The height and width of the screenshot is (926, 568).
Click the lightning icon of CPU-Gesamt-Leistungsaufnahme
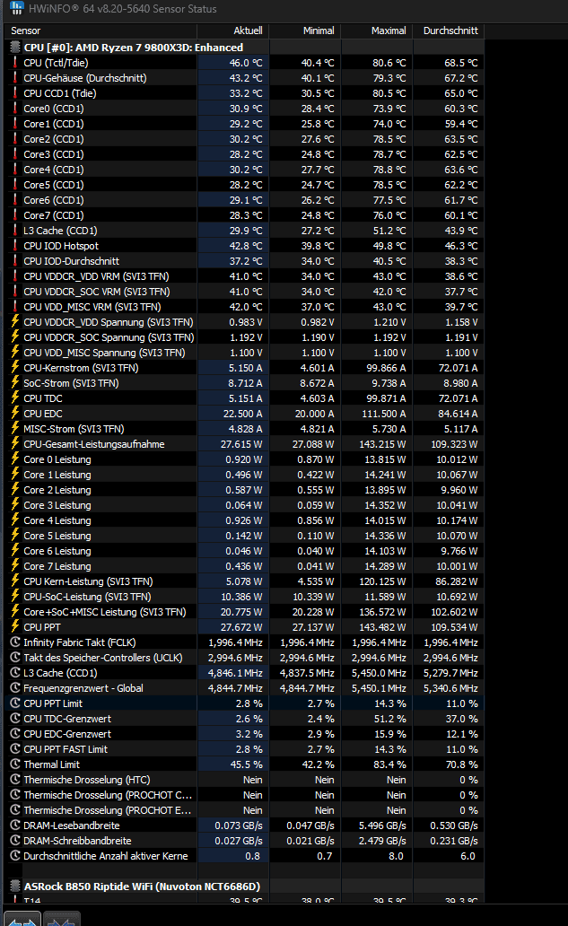coord(15,443)
